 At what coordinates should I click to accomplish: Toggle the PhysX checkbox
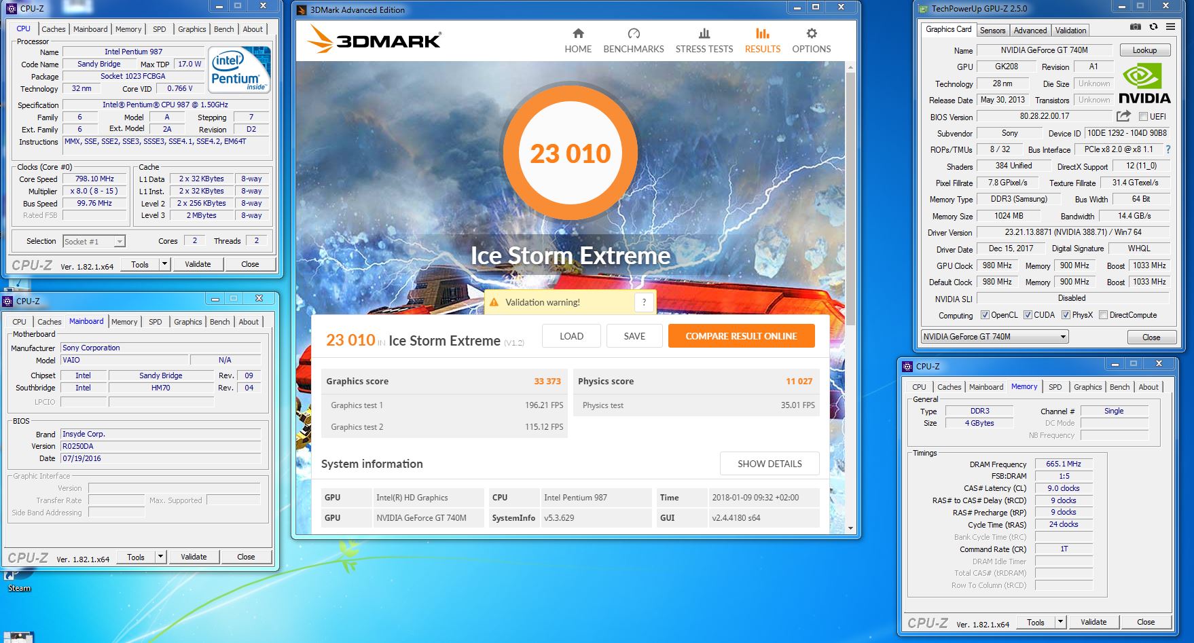(1066, 315)
